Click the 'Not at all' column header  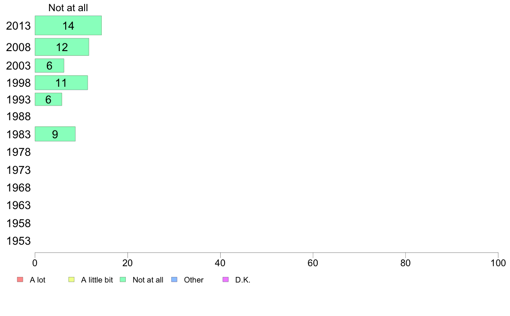(x=68, y=8)
